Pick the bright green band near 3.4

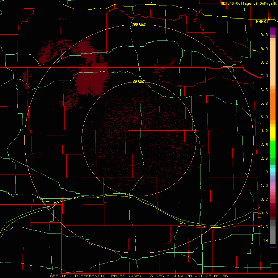(273, 150)
